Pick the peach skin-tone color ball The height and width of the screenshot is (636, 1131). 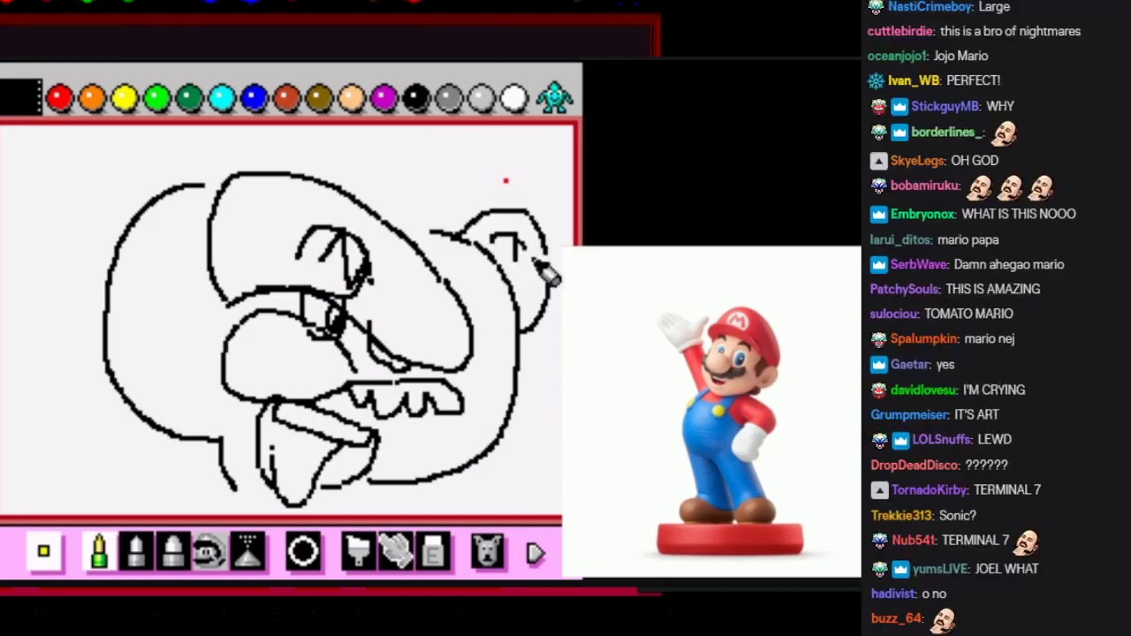click(352, 98)
